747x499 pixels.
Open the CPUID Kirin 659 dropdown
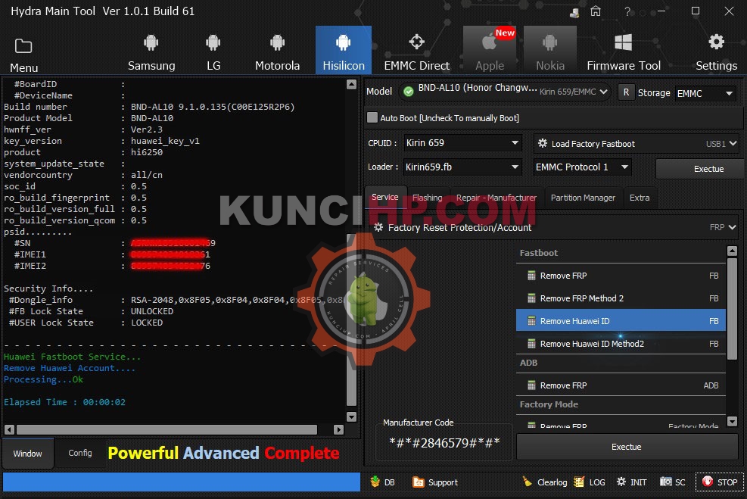pos(462,142)
